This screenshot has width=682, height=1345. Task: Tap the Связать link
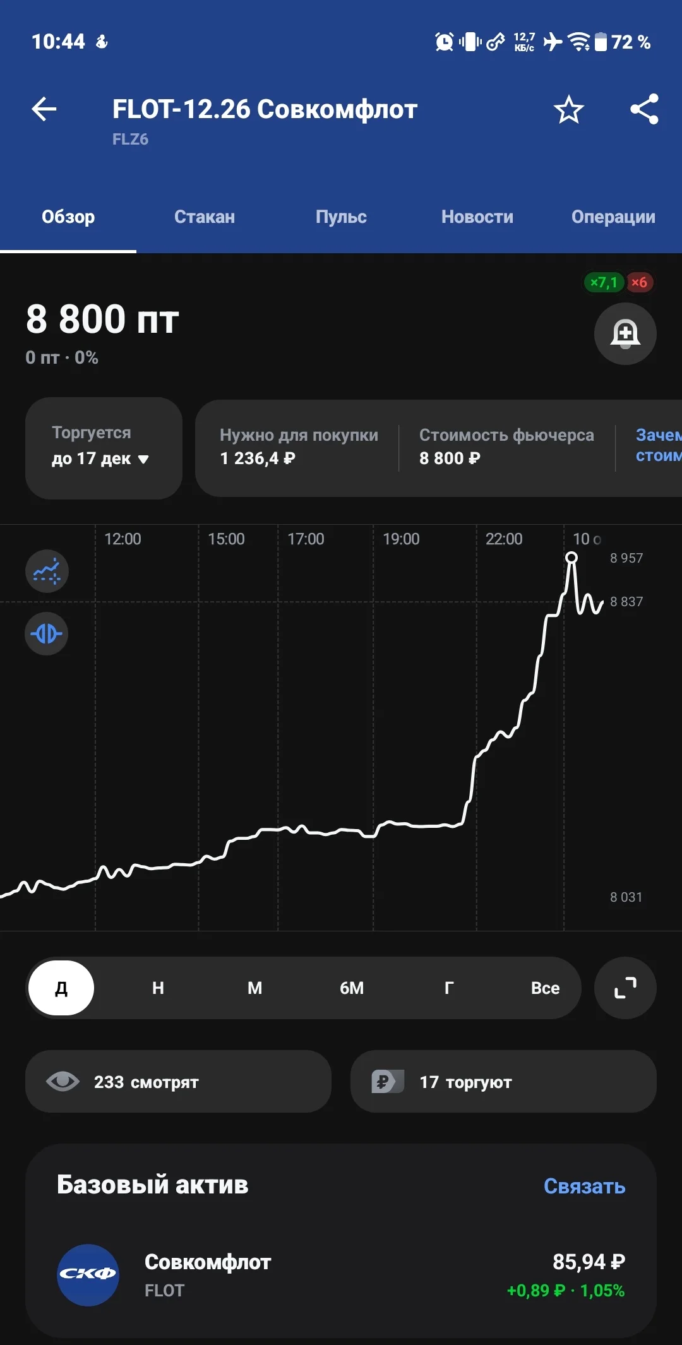pyautogui.click(x=584, y=1186)
